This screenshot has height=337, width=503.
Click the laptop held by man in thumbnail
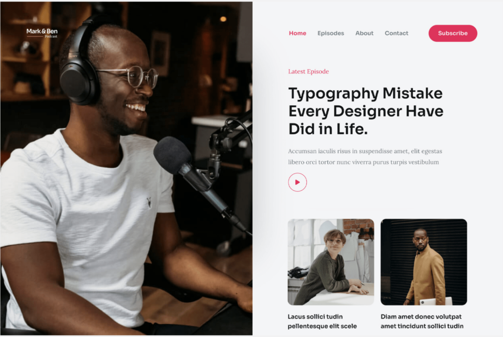[436, 301]
